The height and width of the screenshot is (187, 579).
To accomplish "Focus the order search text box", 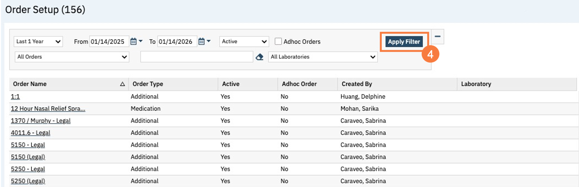I will [x=196, y=57].
